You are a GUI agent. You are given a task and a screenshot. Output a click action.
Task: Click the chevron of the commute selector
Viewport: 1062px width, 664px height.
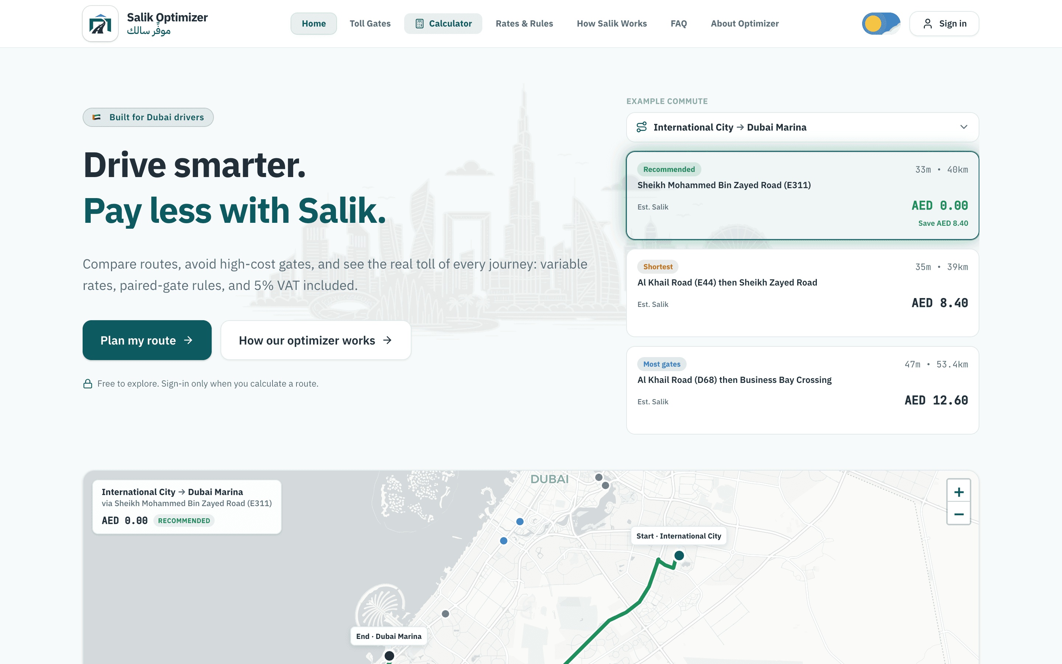[x=963, y=127]
